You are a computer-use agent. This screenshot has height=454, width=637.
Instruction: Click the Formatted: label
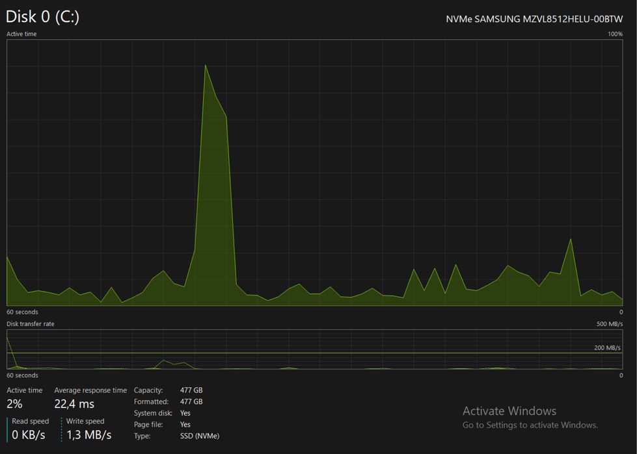(x=151, y=401)
